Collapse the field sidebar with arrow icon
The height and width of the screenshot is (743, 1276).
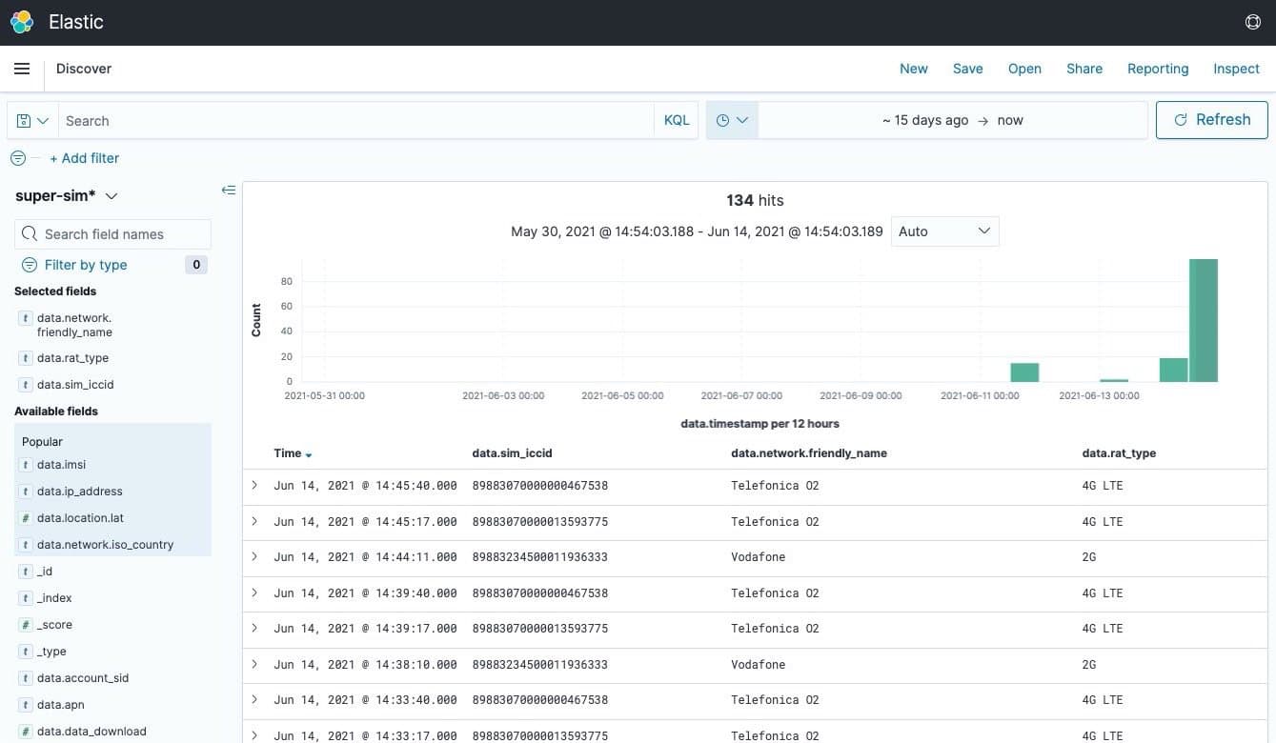[228, 191]
